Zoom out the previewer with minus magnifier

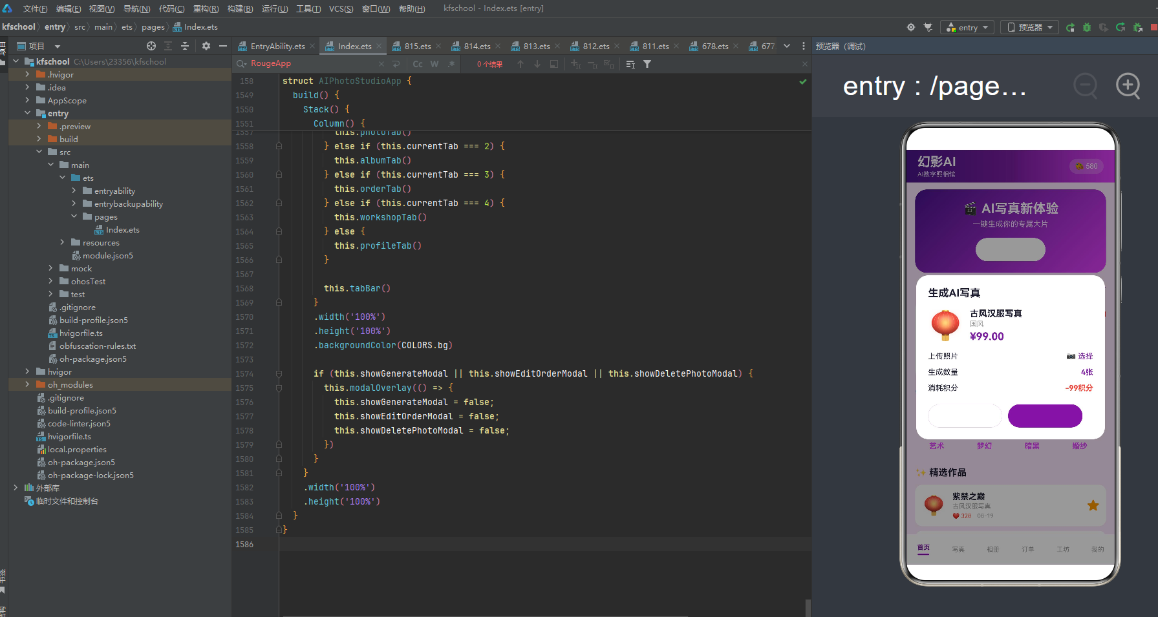pos(1086,85)
